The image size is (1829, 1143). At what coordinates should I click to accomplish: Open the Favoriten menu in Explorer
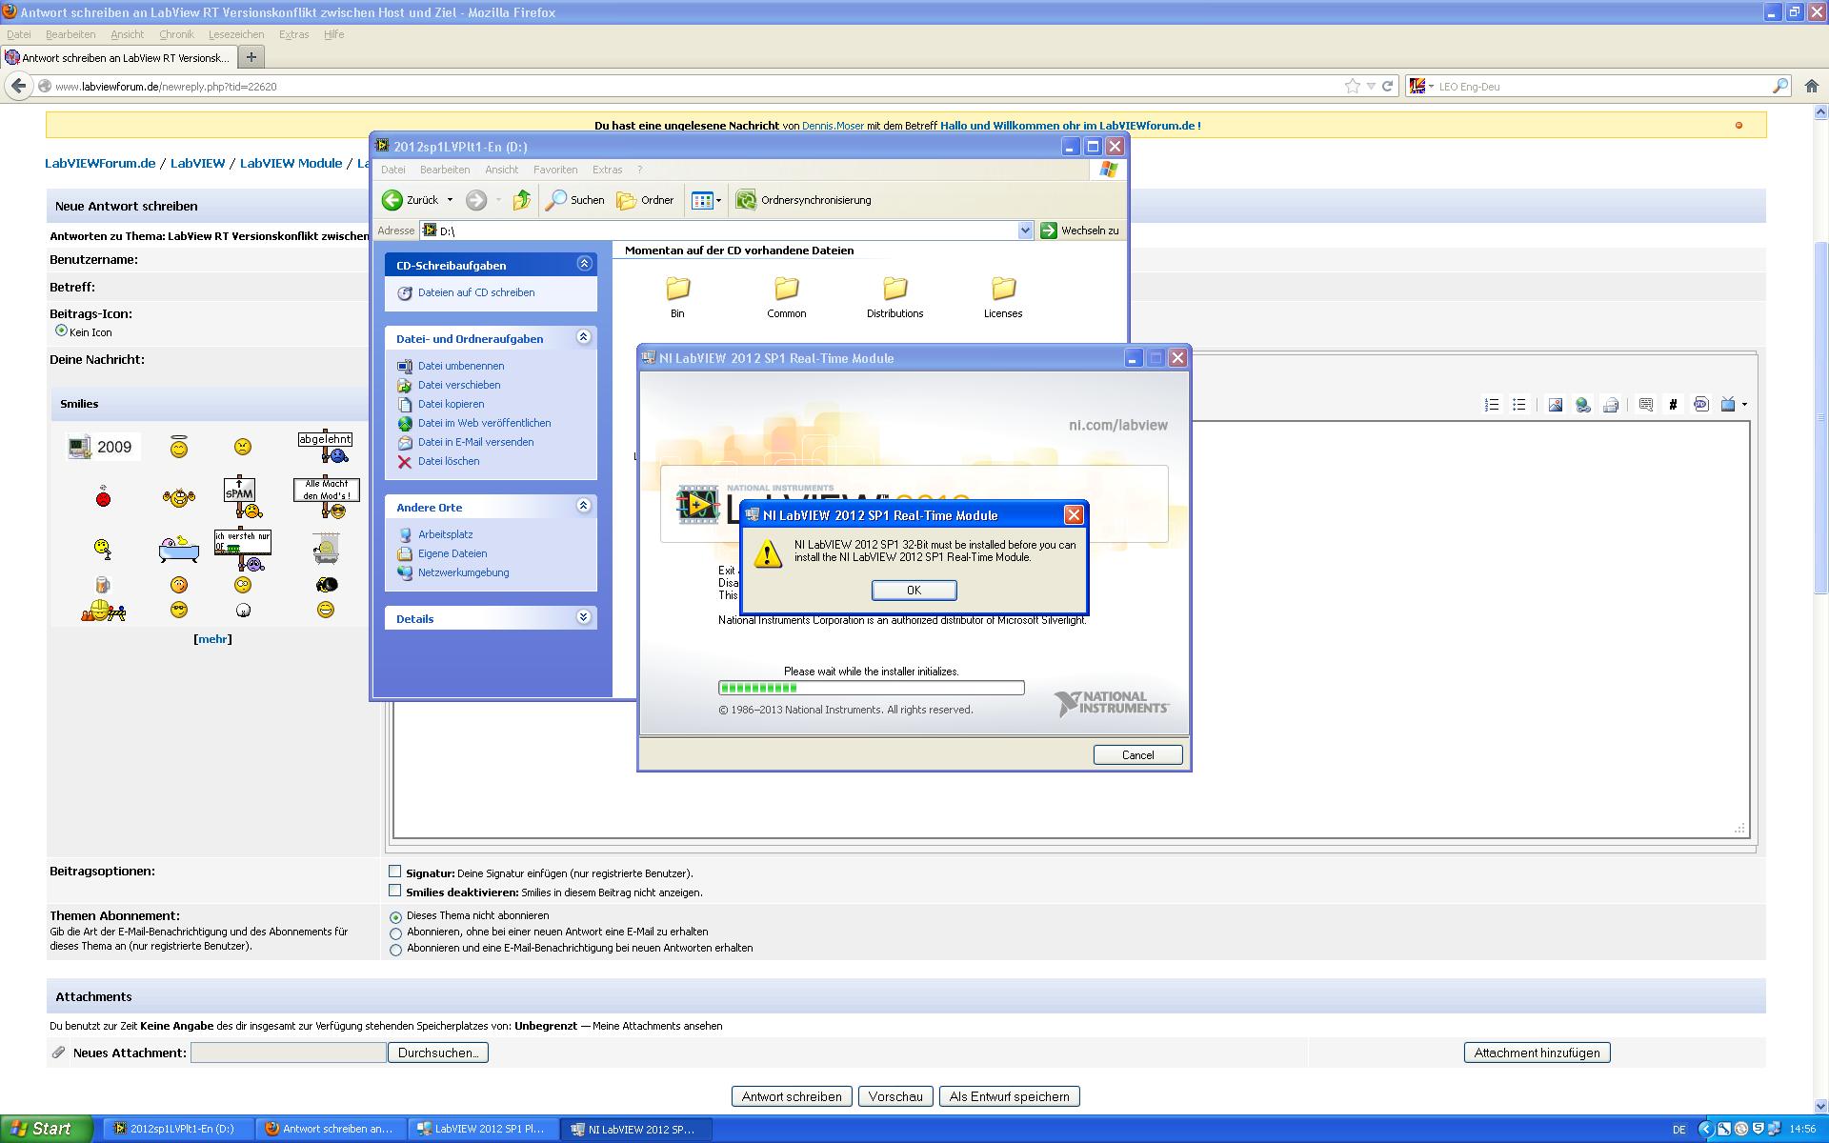pos(554,170)
